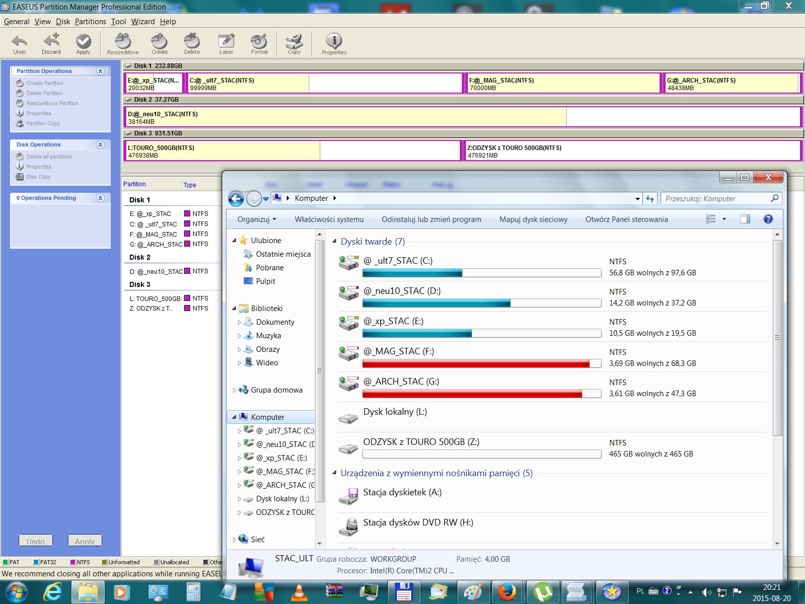Expand the Grupa domowa node
The image size is (805, 604).
234,390
